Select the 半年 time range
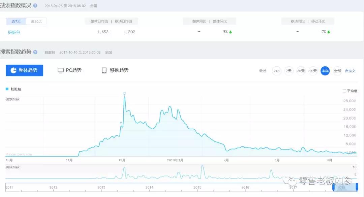This screenshot has height=197, width=364. 325,71
